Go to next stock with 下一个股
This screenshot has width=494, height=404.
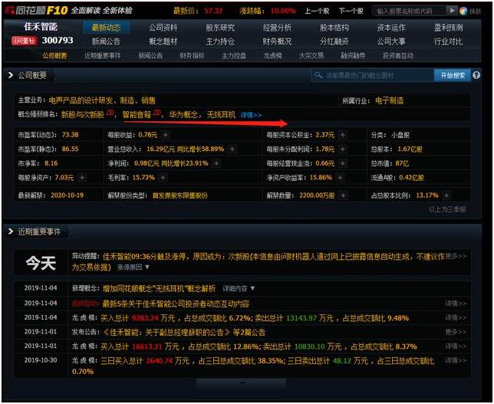pos(351,11)
